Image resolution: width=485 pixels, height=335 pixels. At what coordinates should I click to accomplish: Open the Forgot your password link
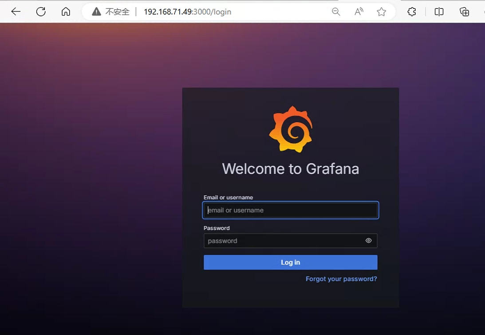point(341,279)
